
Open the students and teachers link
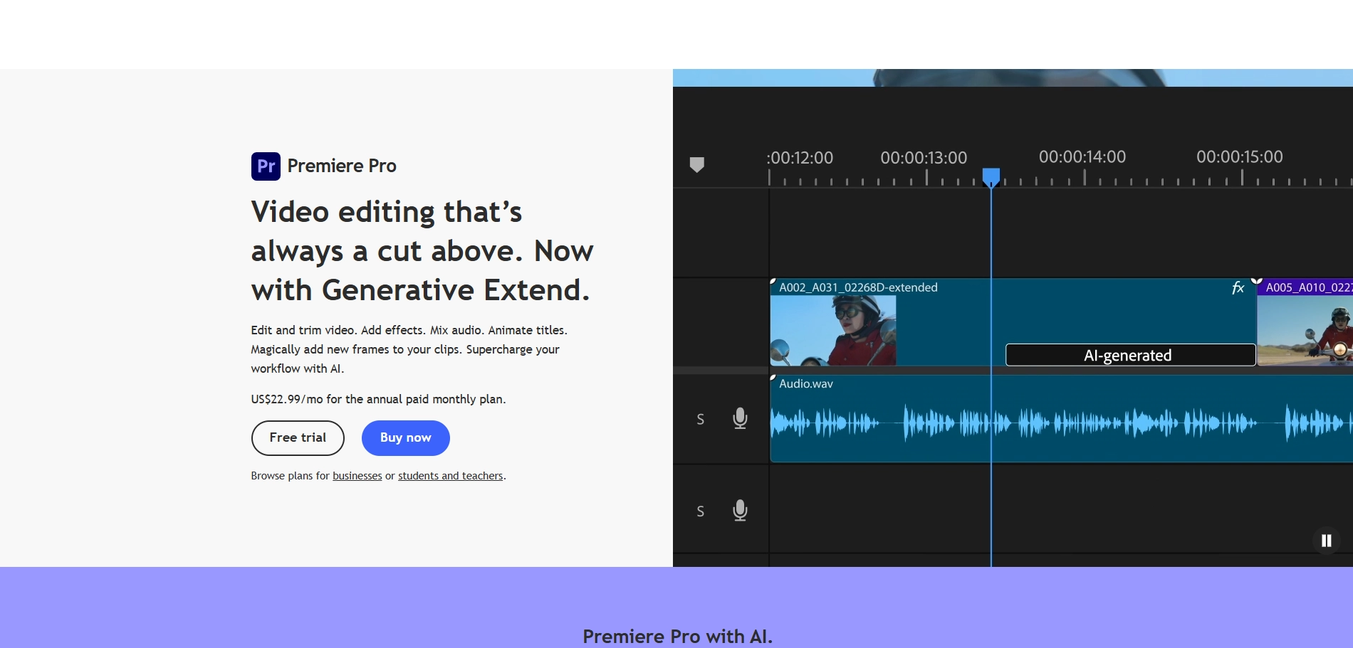[450, 475]
